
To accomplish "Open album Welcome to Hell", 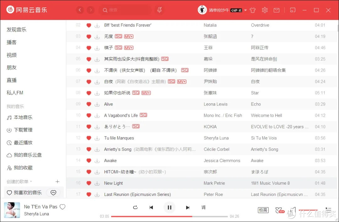I will click(266, 115).
